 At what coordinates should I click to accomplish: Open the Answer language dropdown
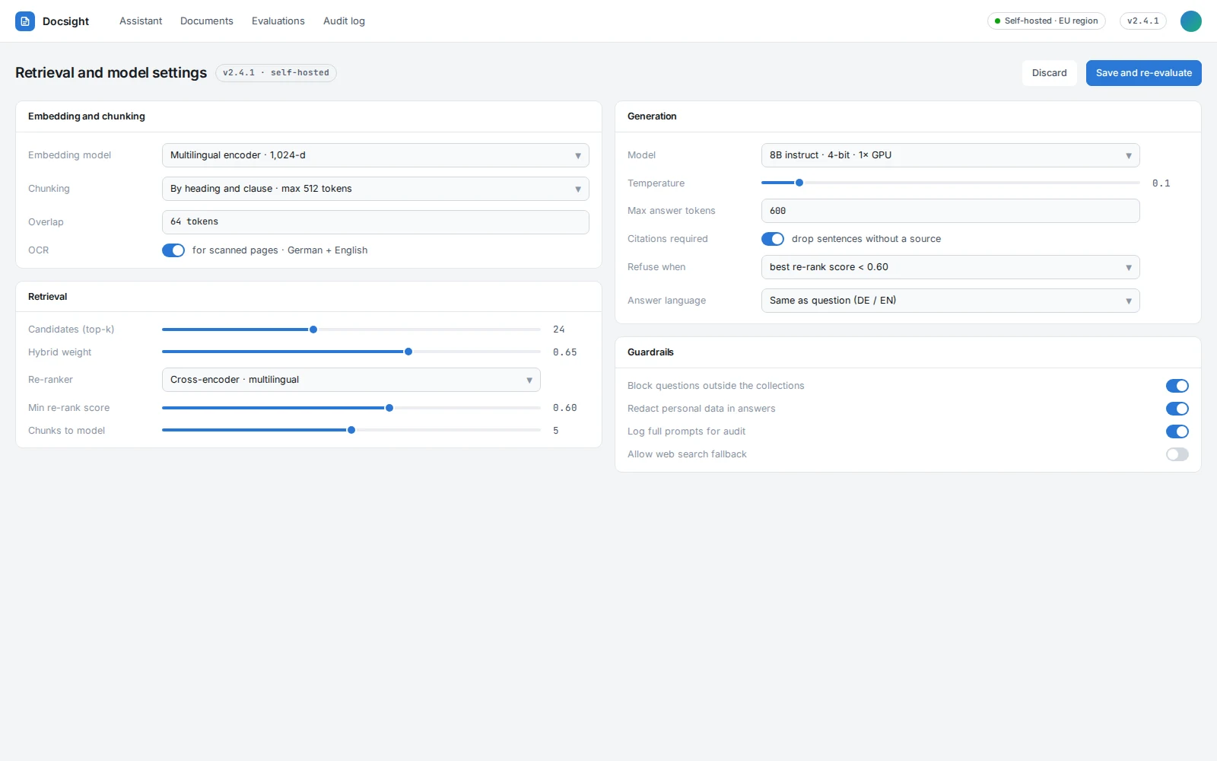951,301
